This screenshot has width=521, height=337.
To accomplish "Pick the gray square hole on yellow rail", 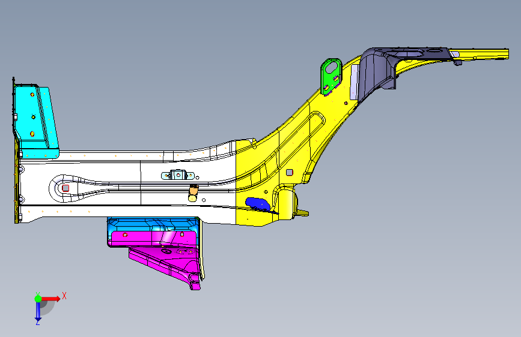I will pyautogui.click(x=290, y=172).
